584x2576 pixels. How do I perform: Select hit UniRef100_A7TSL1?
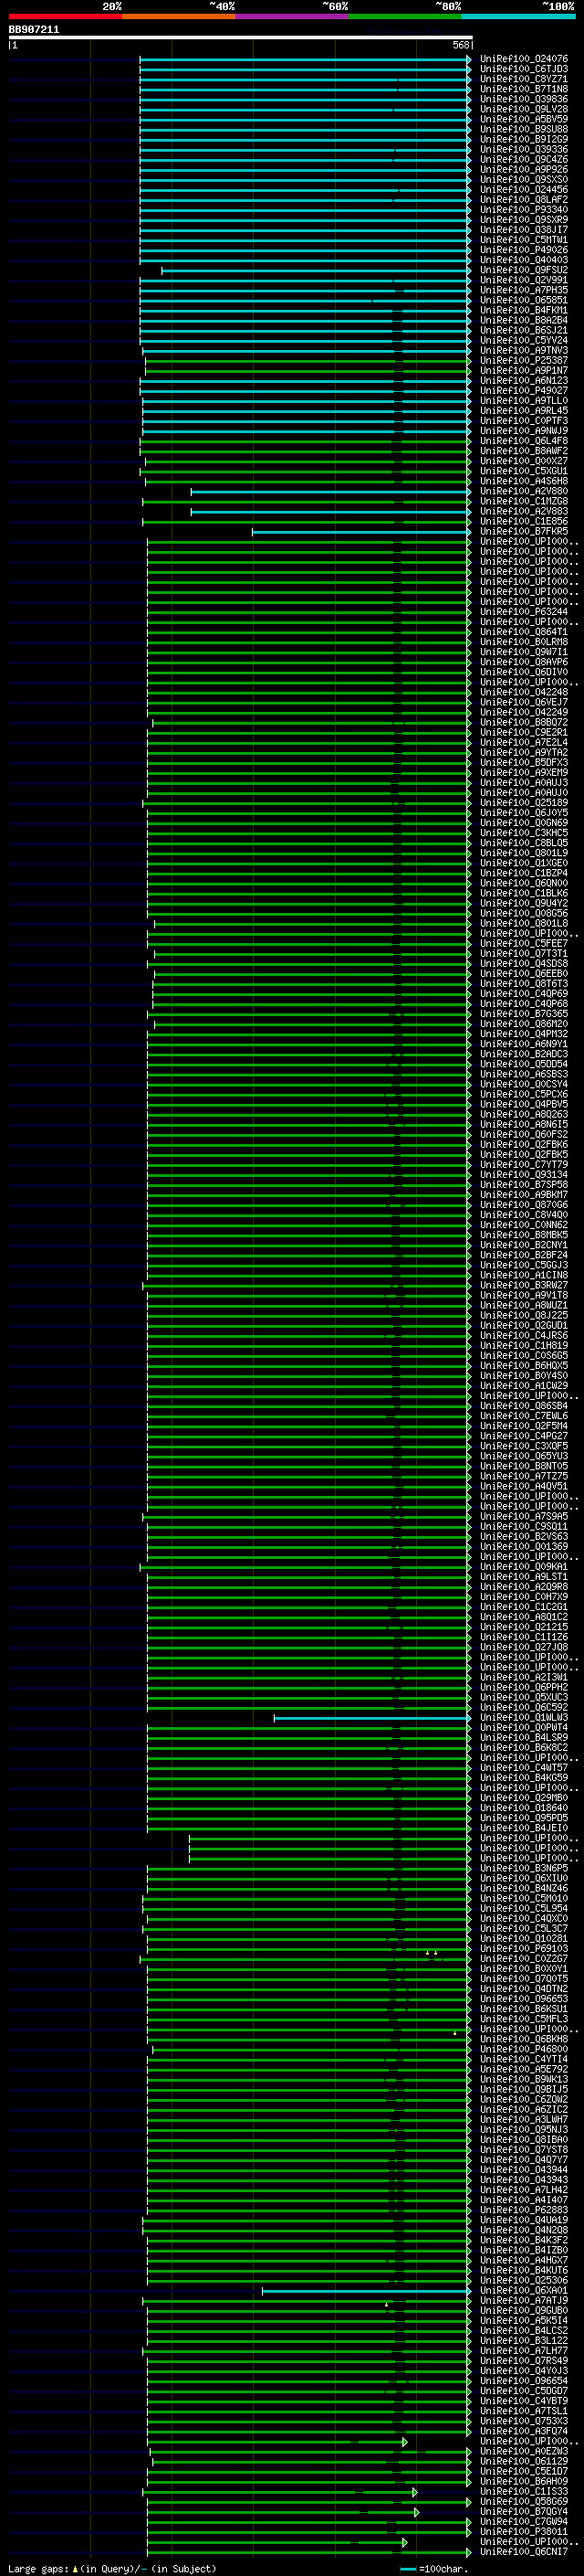[x=524, y=2411]
